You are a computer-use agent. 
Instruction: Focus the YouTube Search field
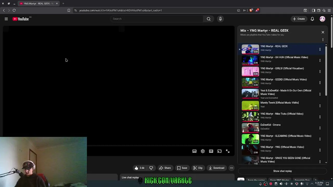tap(157, 19)
